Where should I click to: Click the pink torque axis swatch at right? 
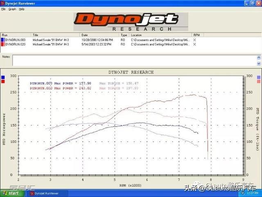[259, 82]
